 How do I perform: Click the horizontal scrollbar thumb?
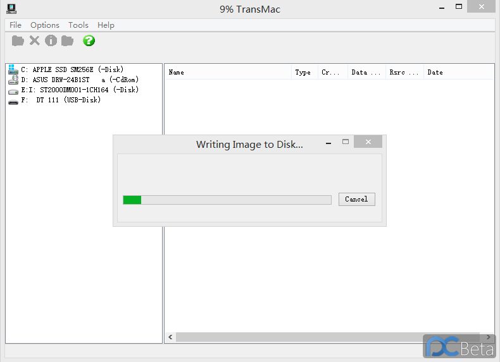327,337
